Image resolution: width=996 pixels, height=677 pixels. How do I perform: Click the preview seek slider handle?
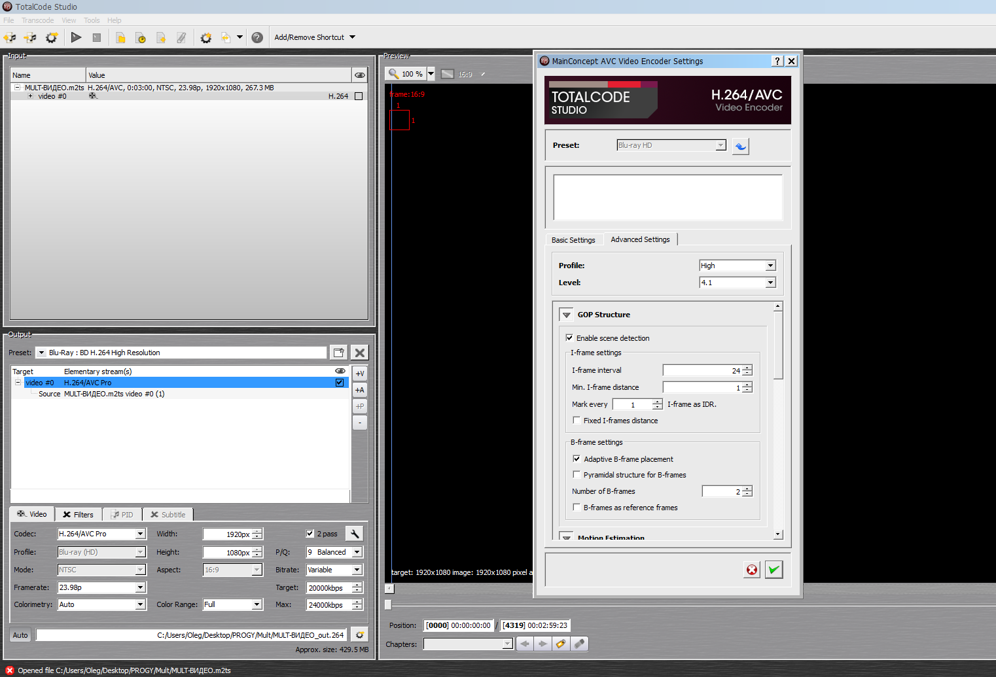pyautogui.click(x=388, y=604)
